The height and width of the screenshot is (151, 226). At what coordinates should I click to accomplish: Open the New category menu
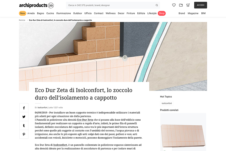coord(22,13)
